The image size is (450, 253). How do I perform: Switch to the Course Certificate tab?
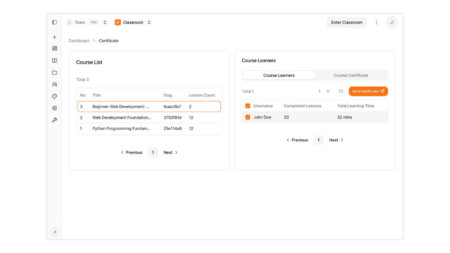pyautogui.click(x=351, y=75)
